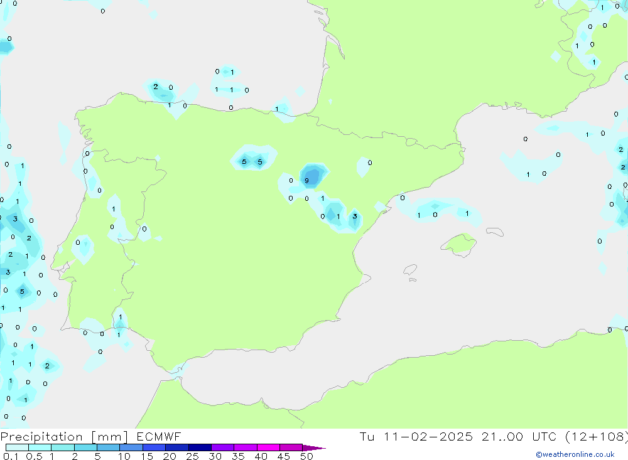The height and width of the screenshot is (460, 628).
Task: Select the "50" legend scale label
Action: pyautogui.click(x=306, y=456)
